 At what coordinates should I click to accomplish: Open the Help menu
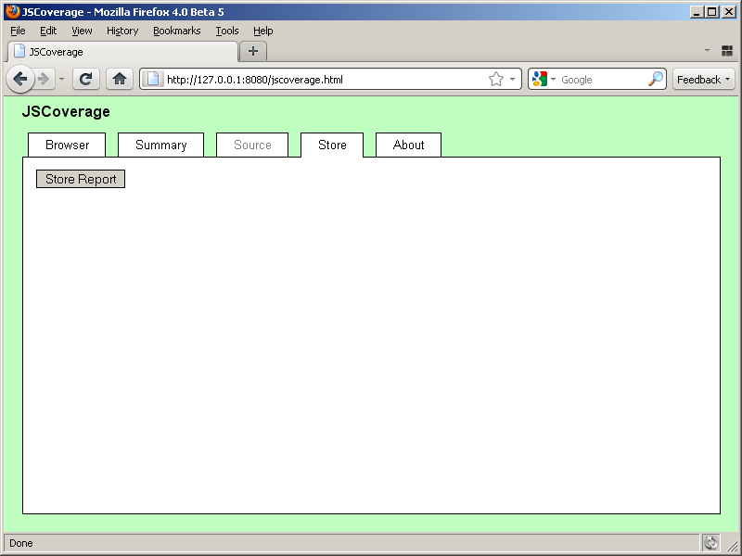click(x=263, y=31)
